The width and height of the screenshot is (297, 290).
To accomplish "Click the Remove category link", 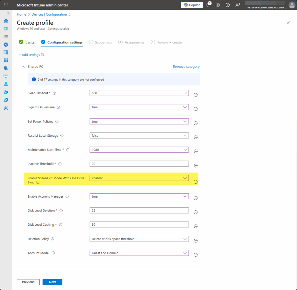I will click(186, 67).
